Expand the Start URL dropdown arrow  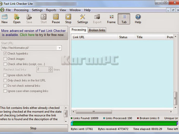[x=59, y=48]
